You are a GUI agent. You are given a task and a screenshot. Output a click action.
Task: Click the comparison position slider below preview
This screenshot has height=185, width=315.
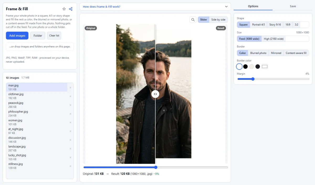[x=156, y=167]
